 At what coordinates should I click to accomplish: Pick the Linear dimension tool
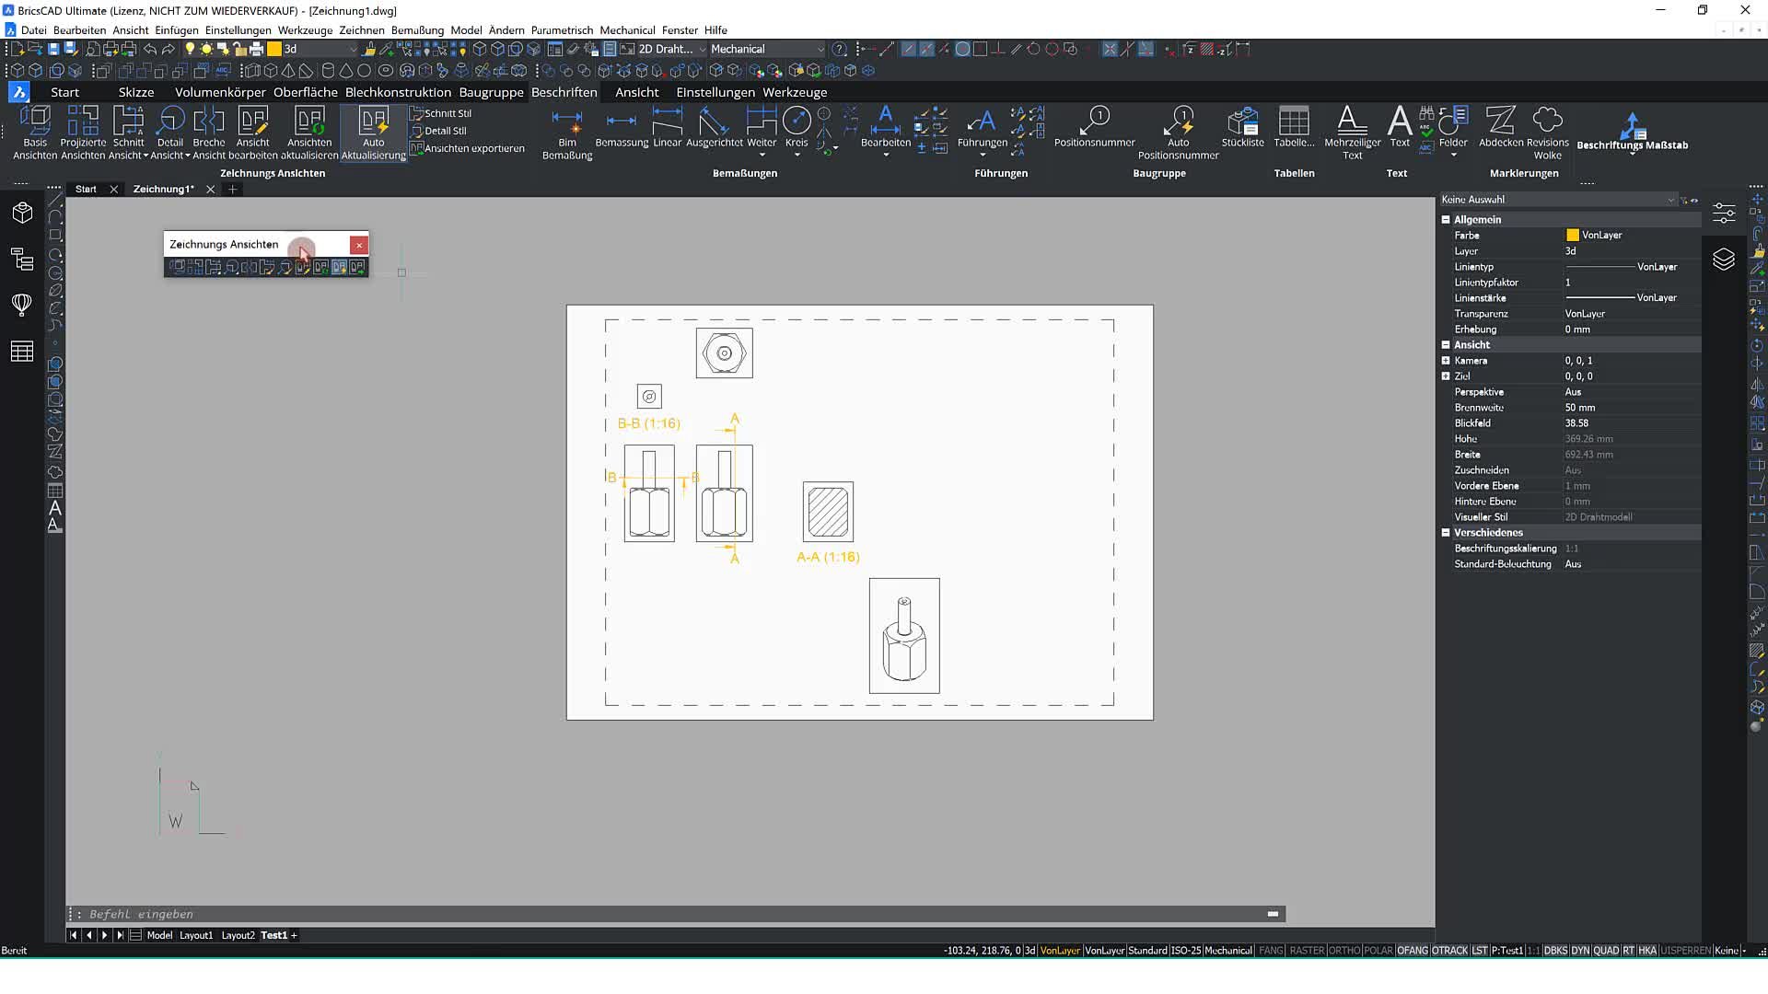pos(667,127)
